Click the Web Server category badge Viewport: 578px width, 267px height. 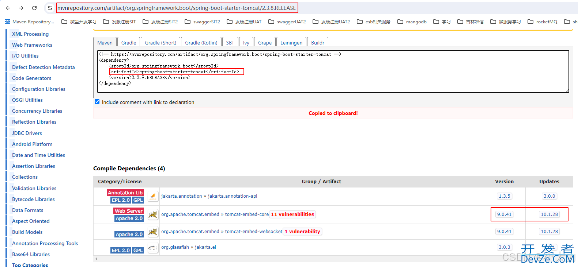pos(129,211)
